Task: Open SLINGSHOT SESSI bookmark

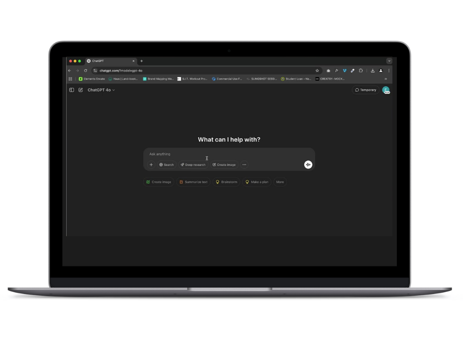Action: click(x=262, y=79)
